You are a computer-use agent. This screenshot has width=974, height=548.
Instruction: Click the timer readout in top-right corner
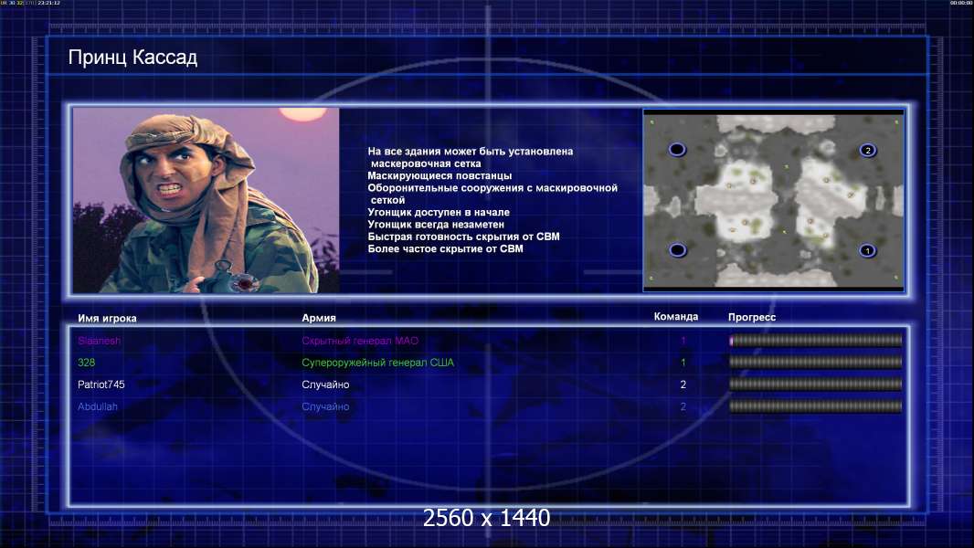pyautogui.click(x=961, y=3)
